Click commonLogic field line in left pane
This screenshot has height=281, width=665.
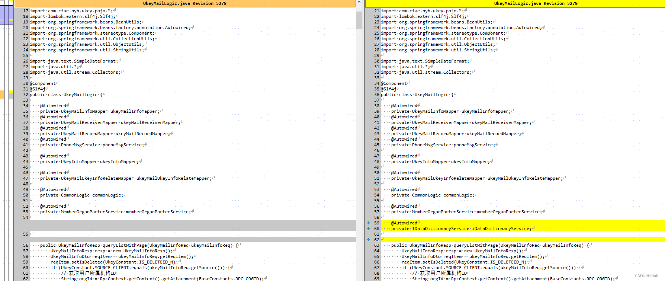pos(82,195)
